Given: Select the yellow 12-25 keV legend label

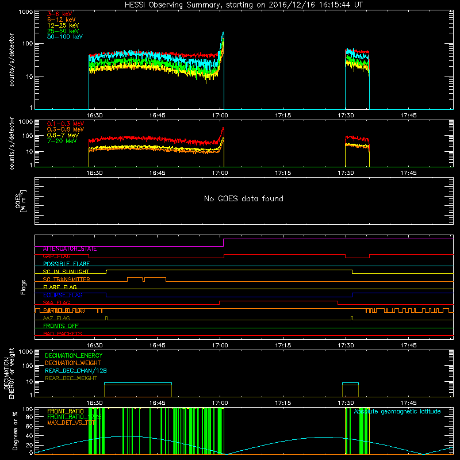Looking at the screenshot, I should pos(63,25).
